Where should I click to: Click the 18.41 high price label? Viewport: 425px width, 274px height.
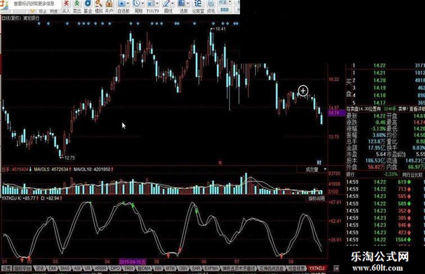point(220,29)
